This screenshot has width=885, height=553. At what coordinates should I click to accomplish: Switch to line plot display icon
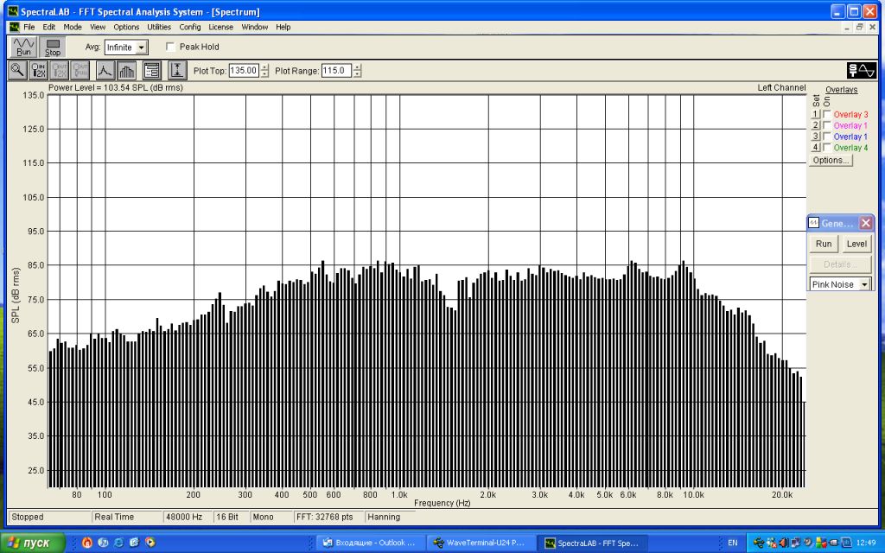pyautogui.click(x=105, y=71)
